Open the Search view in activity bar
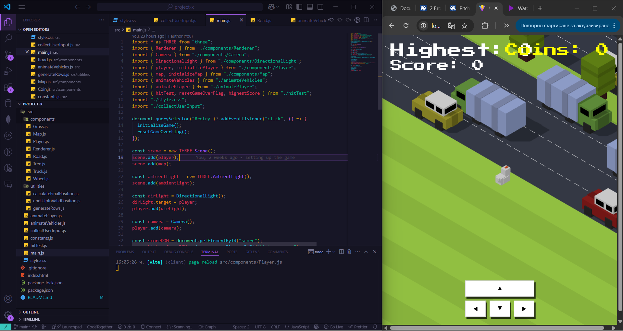The width and height of the screenshot is (623, 331). [8, 38]
